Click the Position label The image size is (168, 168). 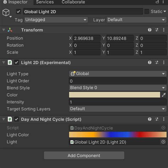click(15, 38)
